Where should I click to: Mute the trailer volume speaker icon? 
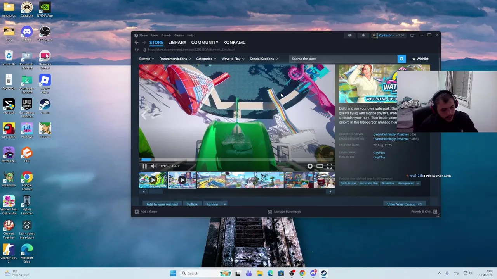point(154,166)
